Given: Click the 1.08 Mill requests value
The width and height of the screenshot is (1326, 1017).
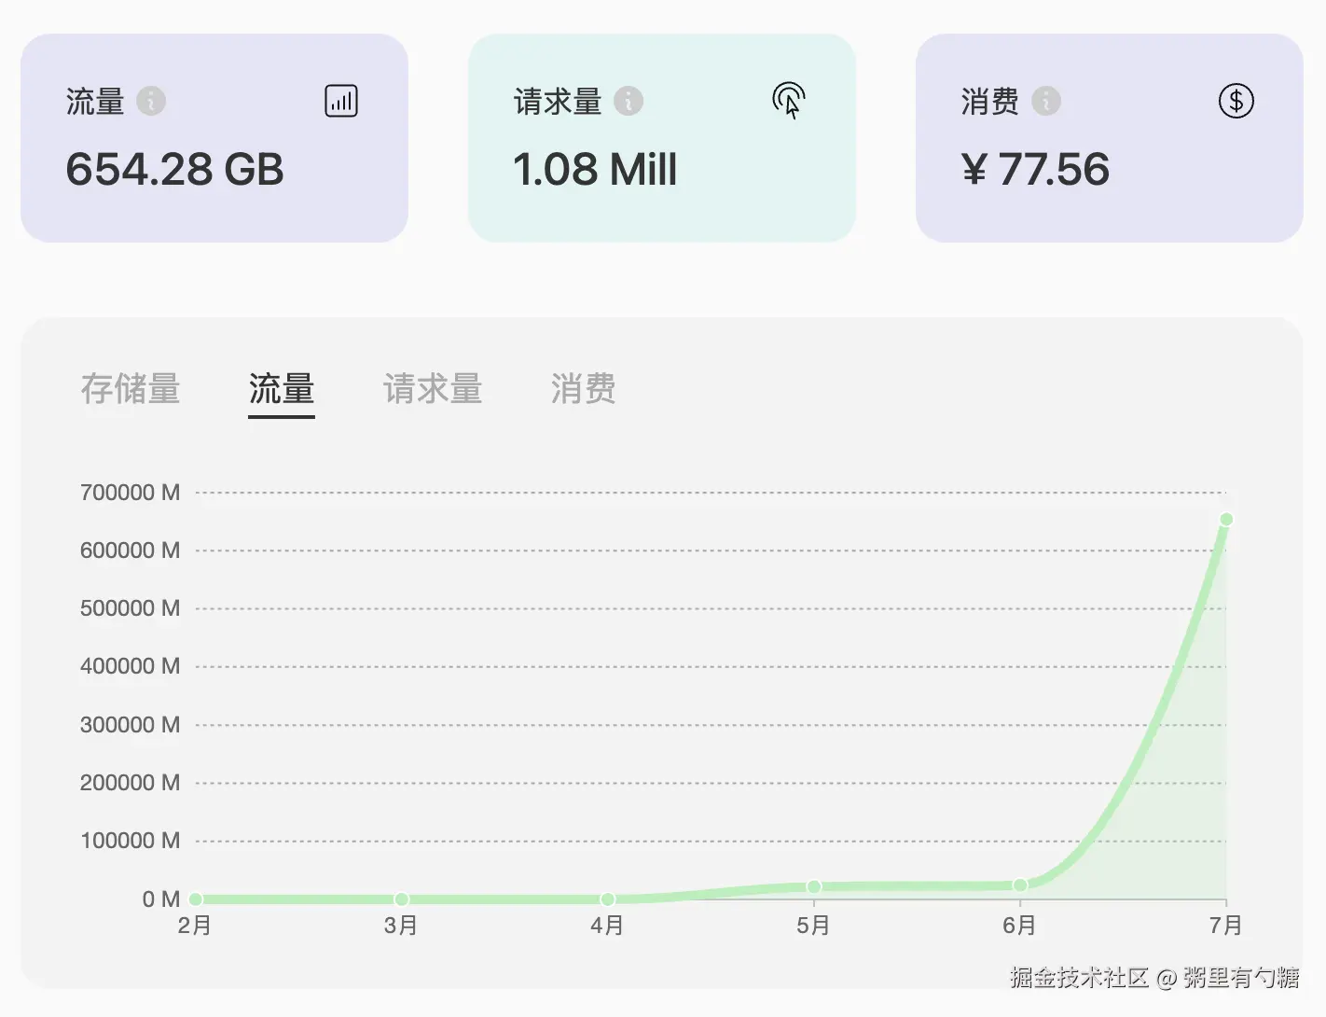Looking at the screenshot, I should click(x=595, y=170).
